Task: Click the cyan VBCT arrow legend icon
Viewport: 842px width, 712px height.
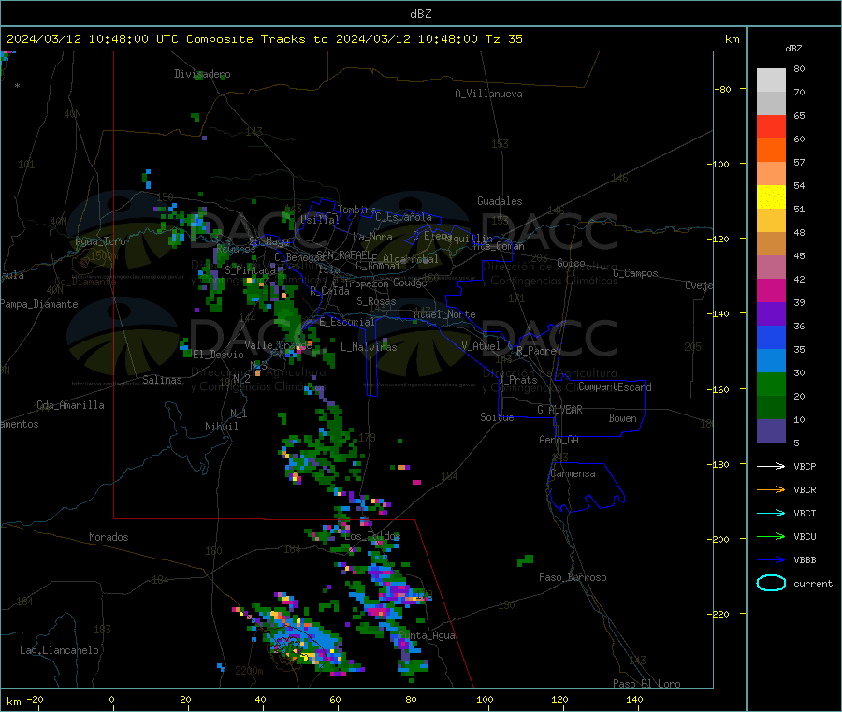Action: point(771,514)
